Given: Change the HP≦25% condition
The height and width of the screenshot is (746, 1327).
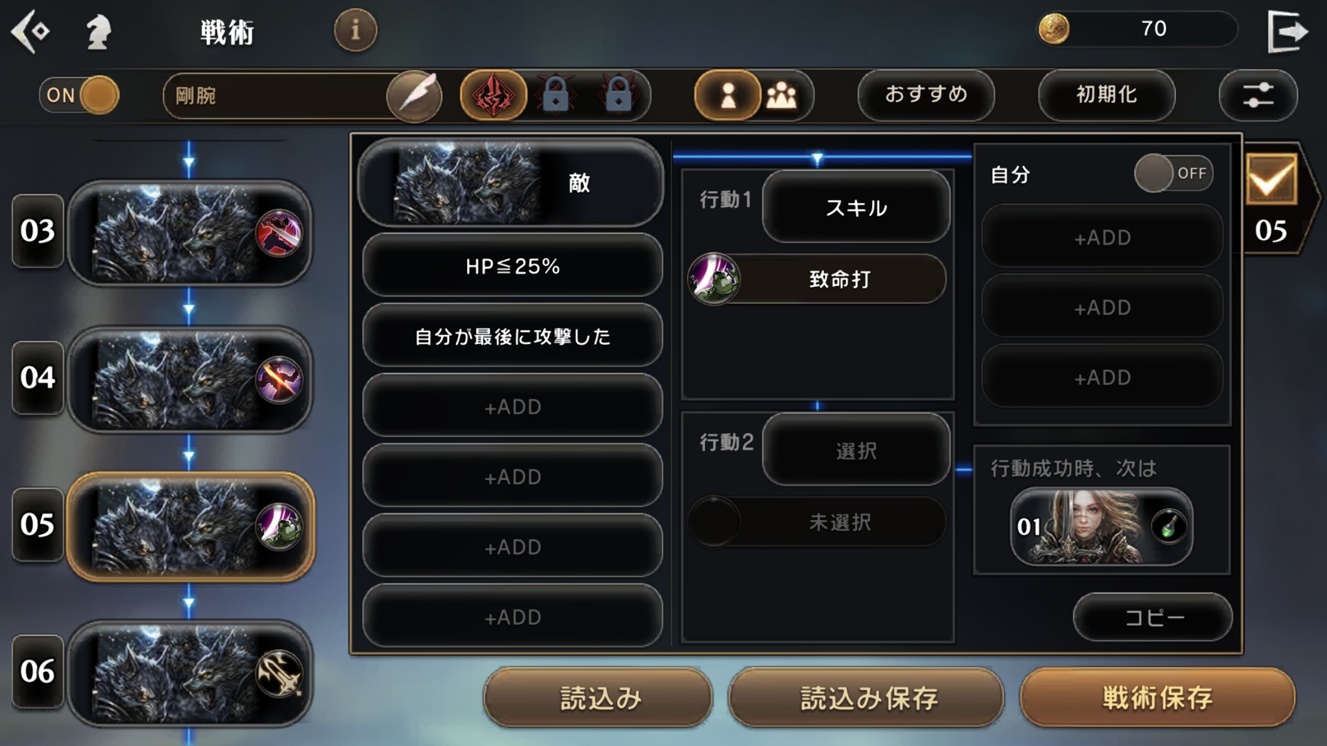Looking at the screenshot, I should coord(512,265).
